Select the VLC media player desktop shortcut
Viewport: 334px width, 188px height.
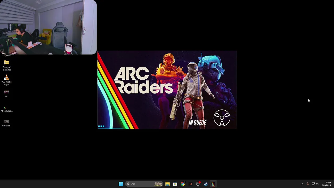(7, 80)
